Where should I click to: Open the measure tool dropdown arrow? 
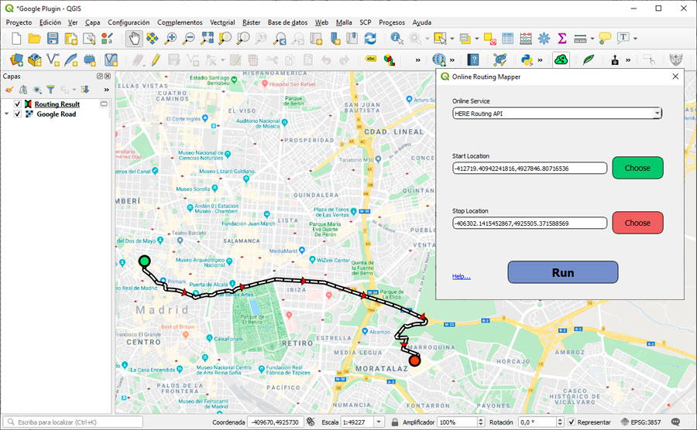click(x=592, y=39)
